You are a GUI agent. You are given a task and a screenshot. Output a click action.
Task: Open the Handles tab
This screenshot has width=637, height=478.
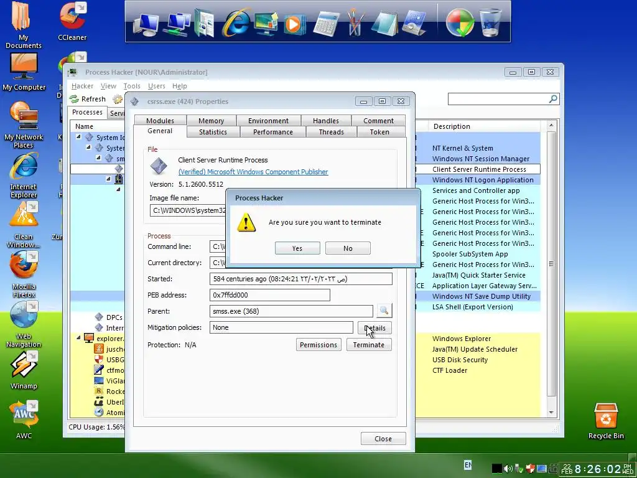326,121
